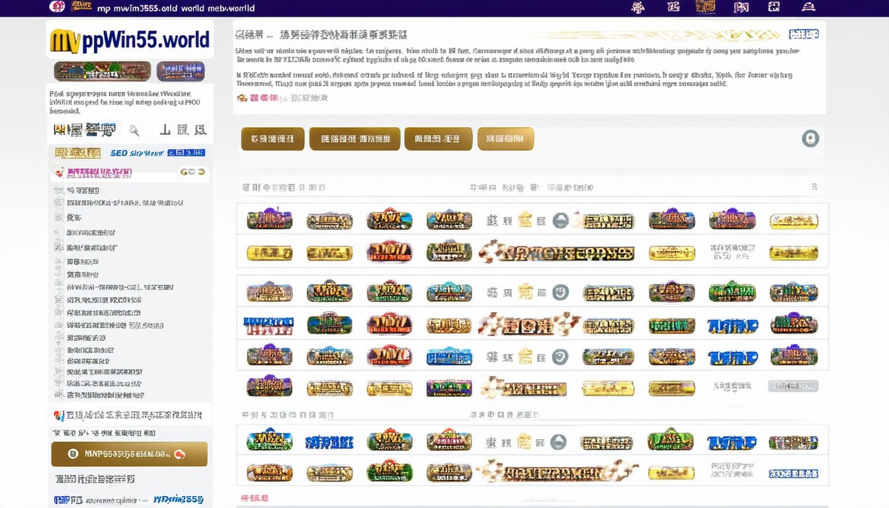Select the fourth lighter gold category button
Image resolution: width=889 pixels, height=508 pixels.
(x=505, y=139)
